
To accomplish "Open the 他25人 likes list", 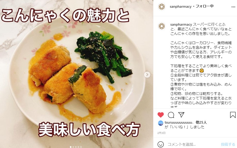I will coord(201,122).
